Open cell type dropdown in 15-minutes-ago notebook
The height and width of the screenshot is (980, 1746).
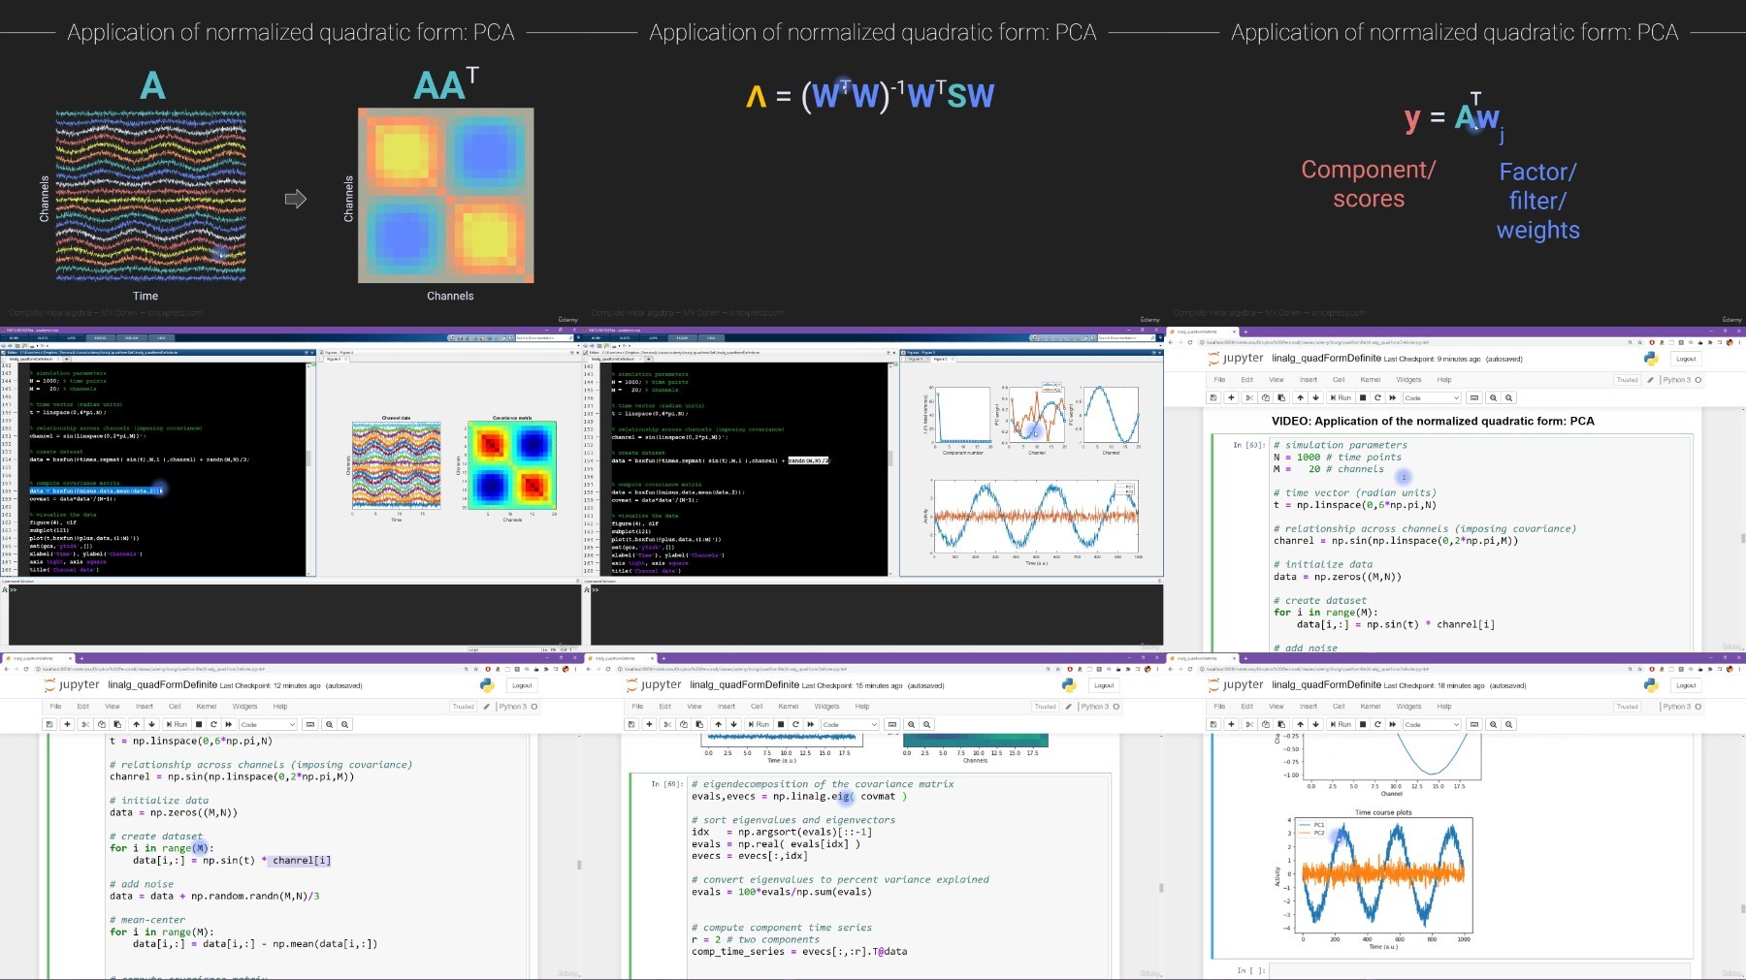pos(849,724)
